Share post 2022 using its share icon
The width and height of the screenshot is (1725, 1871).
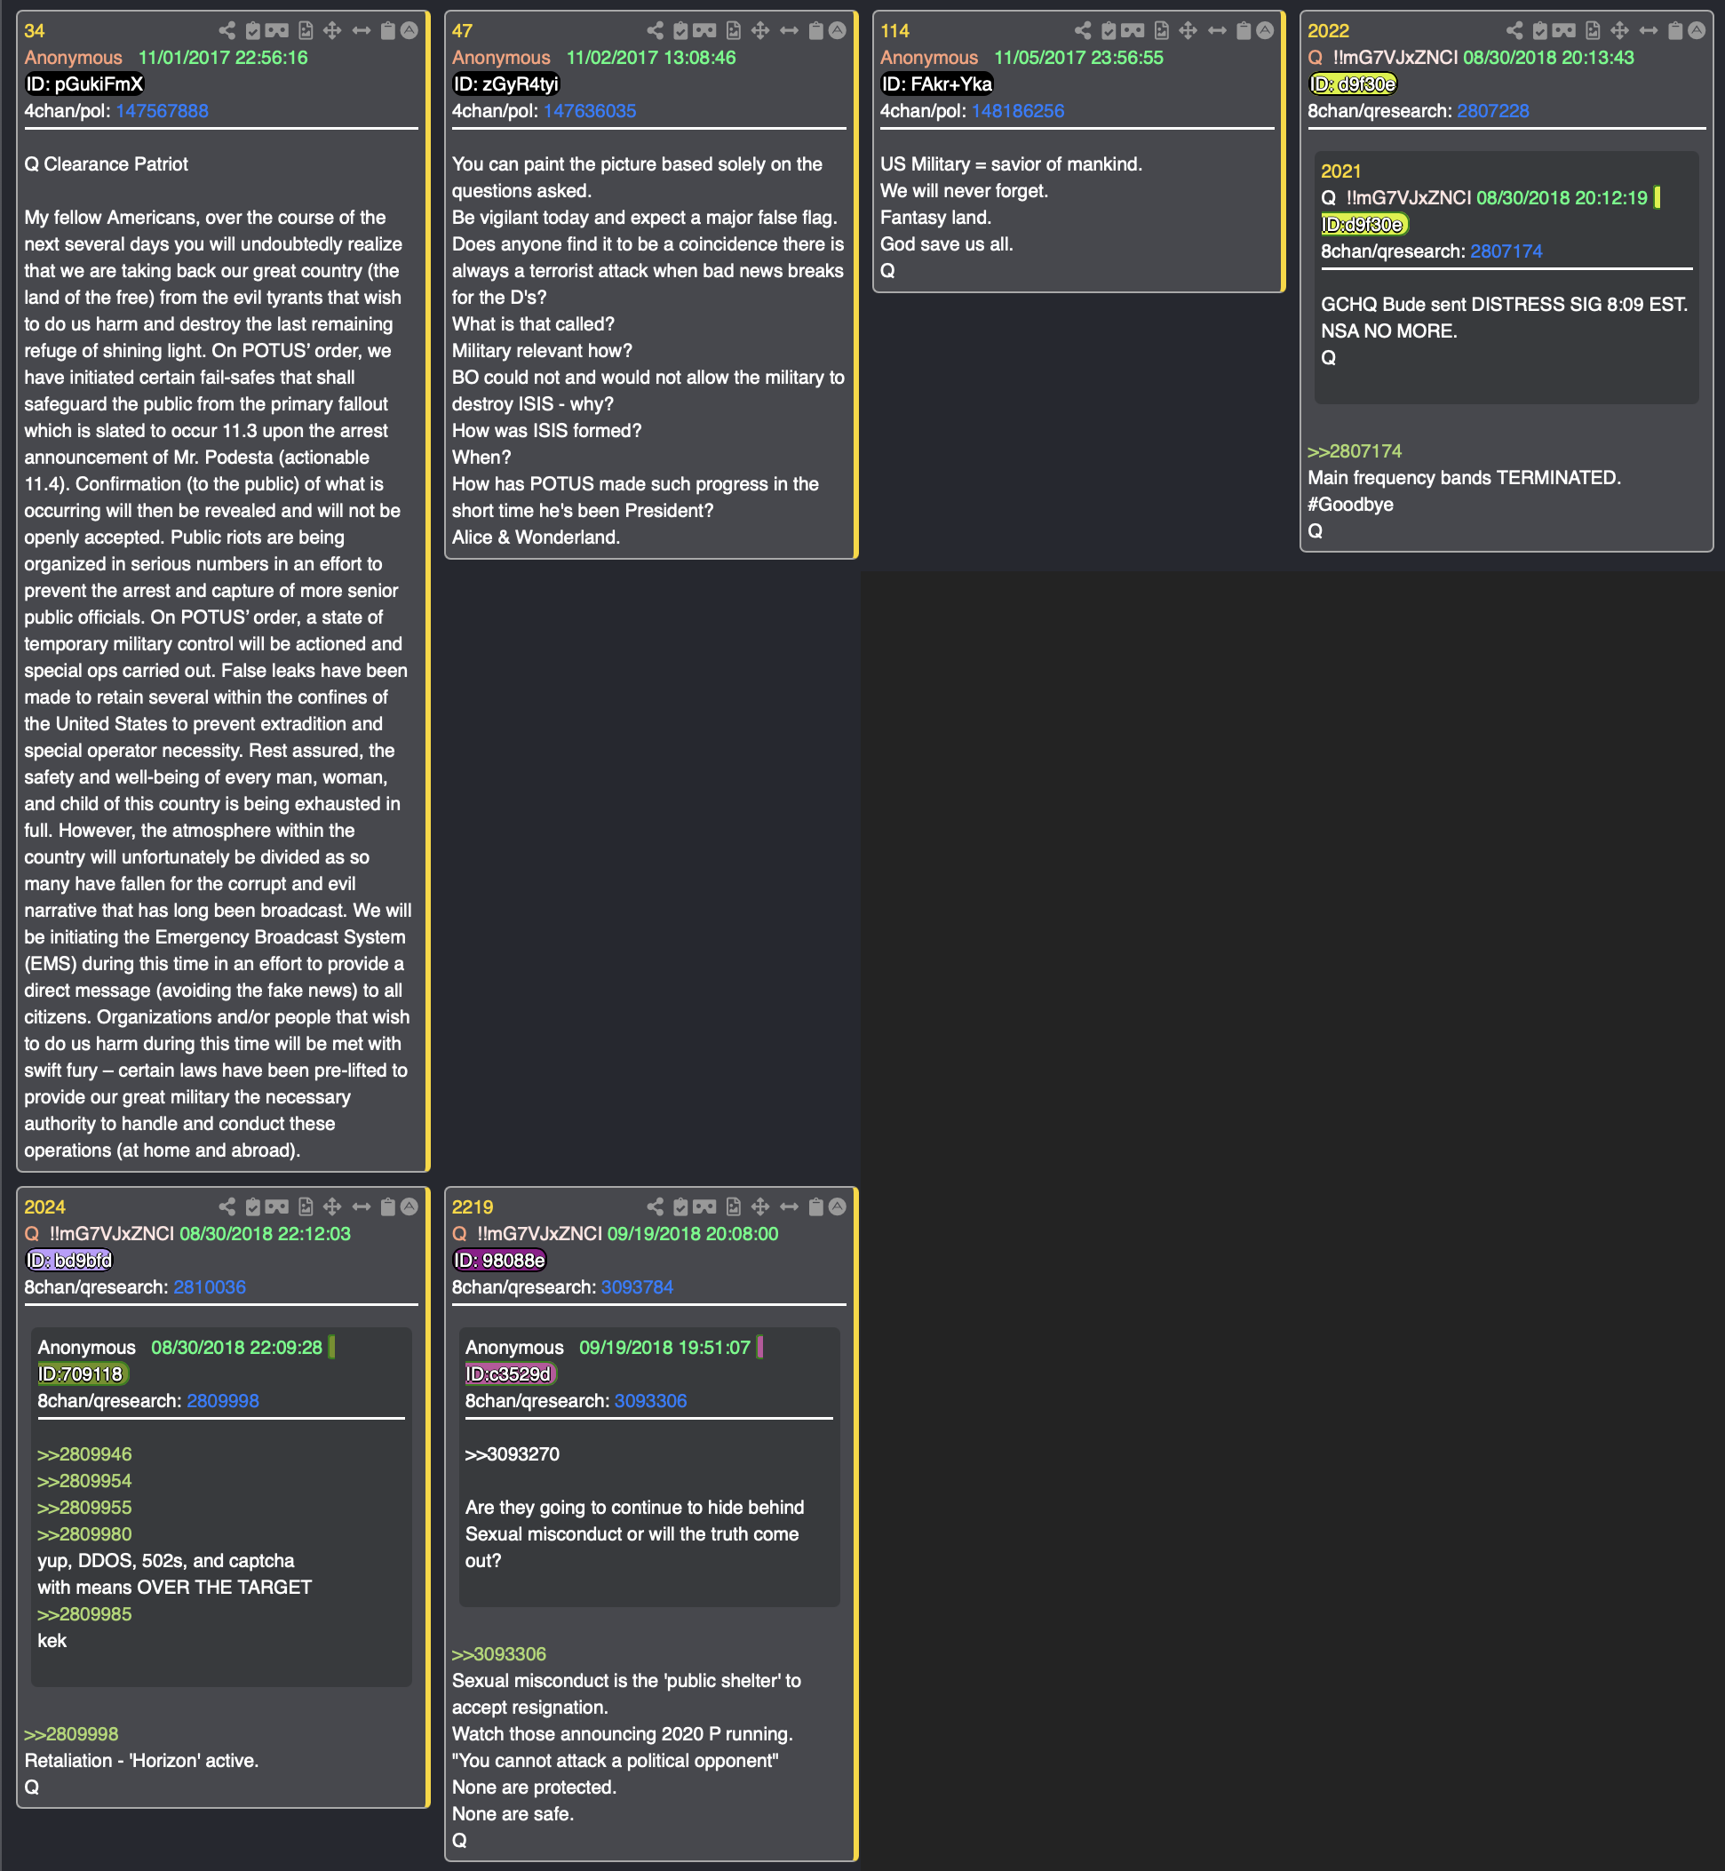tap(1514, 31)
